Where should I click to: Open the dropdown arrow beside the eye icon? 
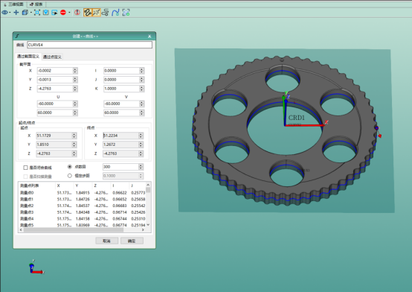click(x=10, y=13)
